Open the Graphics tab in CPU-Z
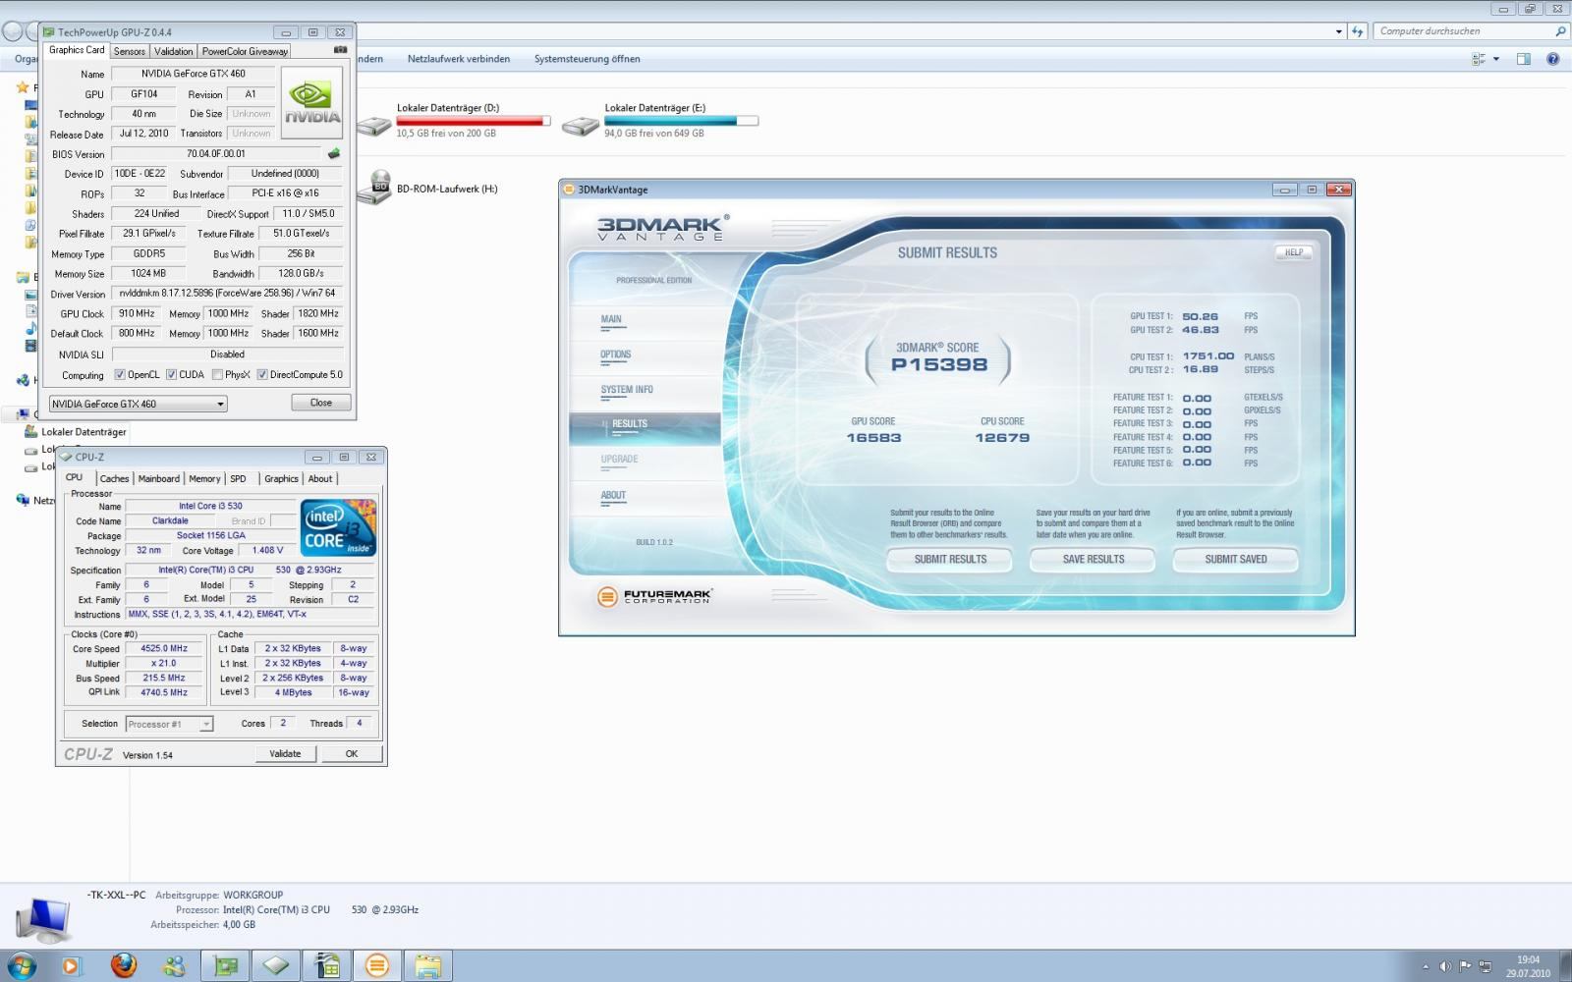The image size is (1572, 982). coord(281,478)
